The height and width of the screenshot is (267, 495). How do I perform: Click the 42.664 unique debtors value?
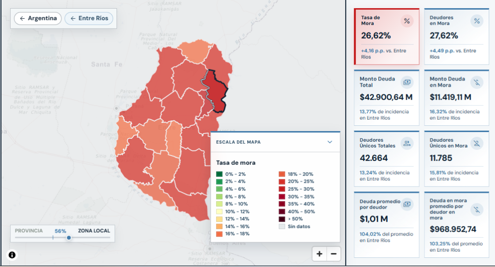tap(374, 158)
